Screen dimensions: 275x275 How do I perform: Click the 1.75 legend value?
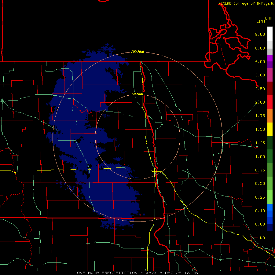260,116
